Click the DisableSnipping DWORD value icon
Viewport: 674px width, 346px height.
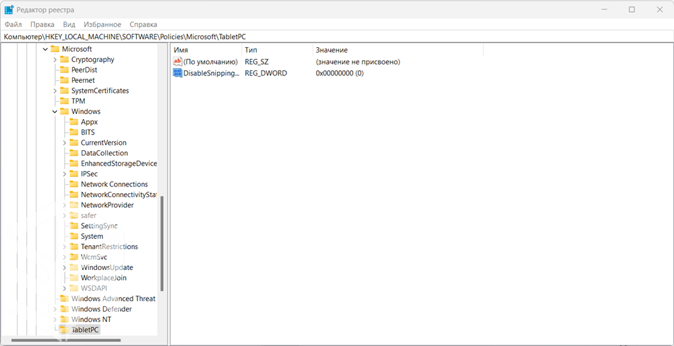[177, 73]
